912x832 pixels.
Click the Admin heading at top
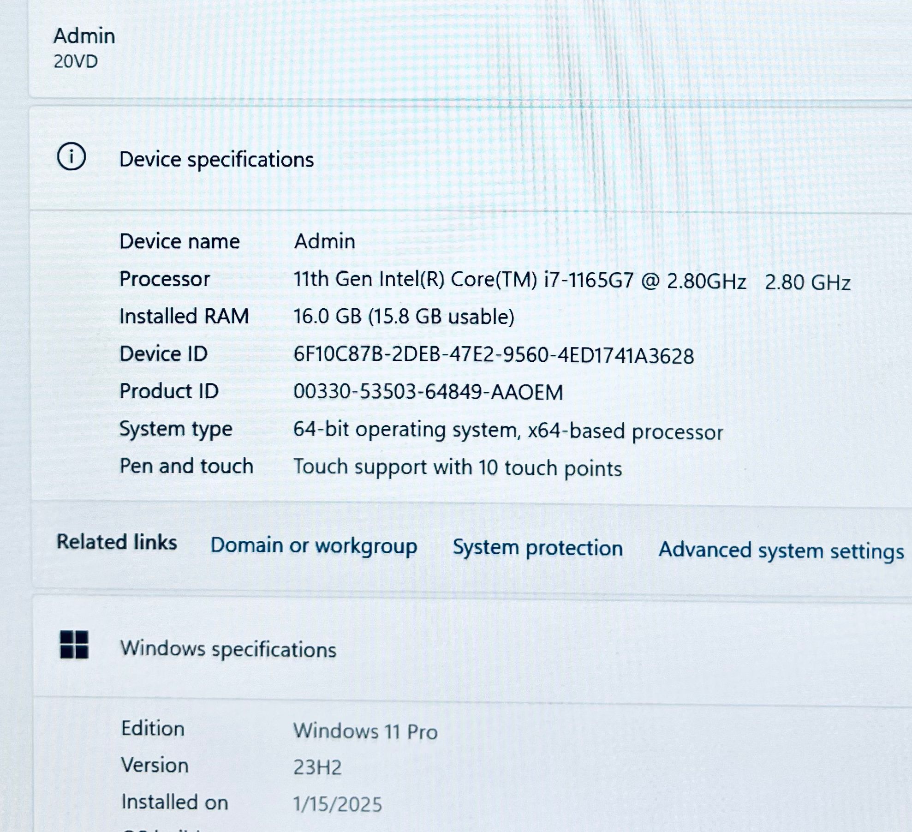(x=84, y=36)
